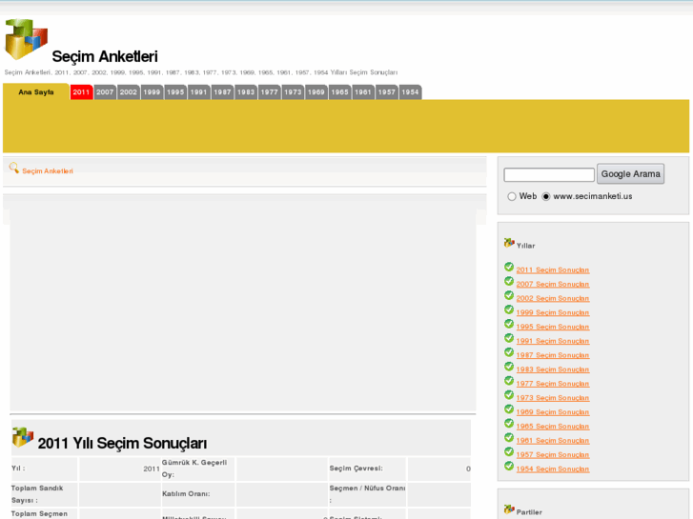Click green check icon beside 1954 Seçim Sonuçları
Viewport: 693px width, 519px height.
click(509, 466)
